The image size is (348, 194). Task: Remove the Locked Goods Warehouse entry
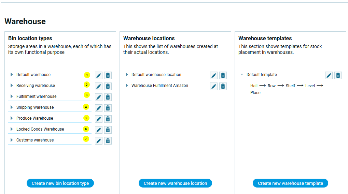click(x=108, y=130)
